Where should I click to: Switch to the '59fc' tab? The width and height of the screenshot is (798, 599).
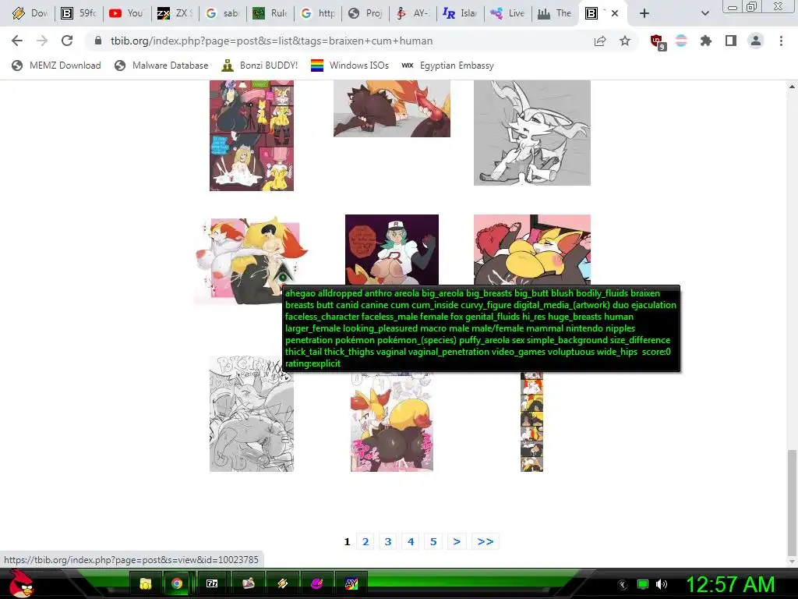[79, 13]
